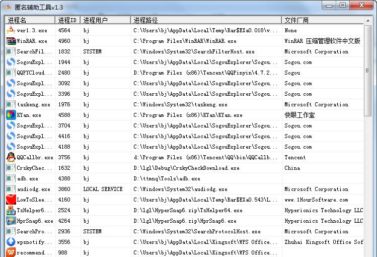Click vendor China cell
Image resolution: width=377 pixels, height=257 pixels.
tap(292, 168)
